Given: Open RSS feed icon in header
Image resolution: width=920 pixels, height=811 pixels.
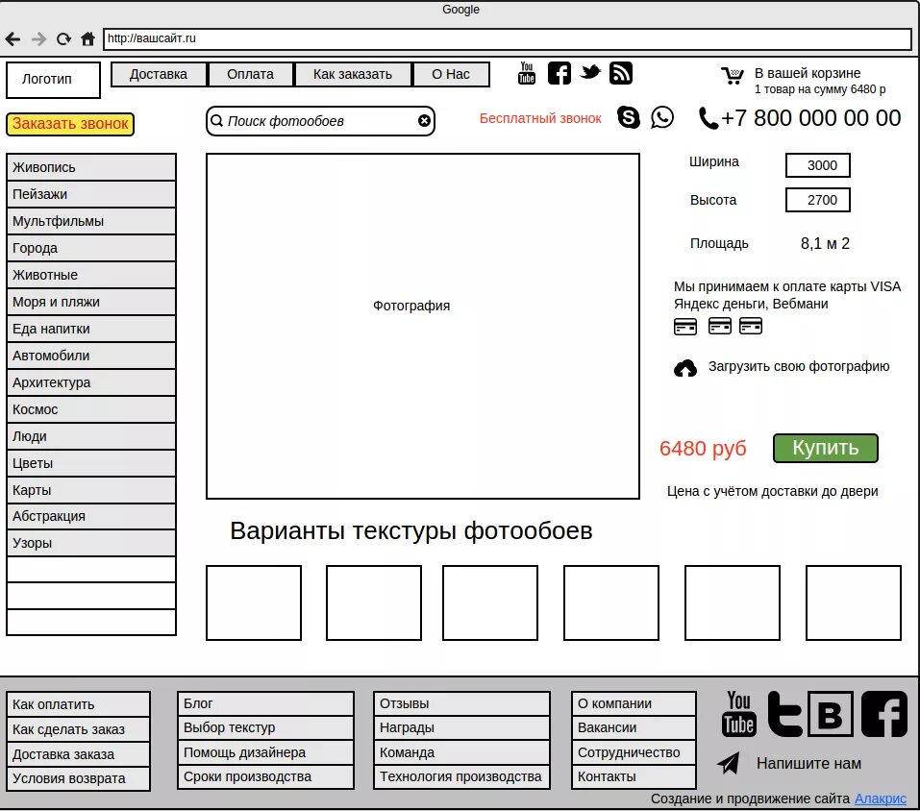Looking at the screenshot, I should click(621, 73).
